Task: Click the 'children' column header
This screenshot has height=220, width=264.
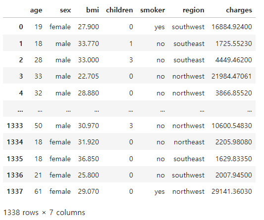Action: click(x=119, y=10)
